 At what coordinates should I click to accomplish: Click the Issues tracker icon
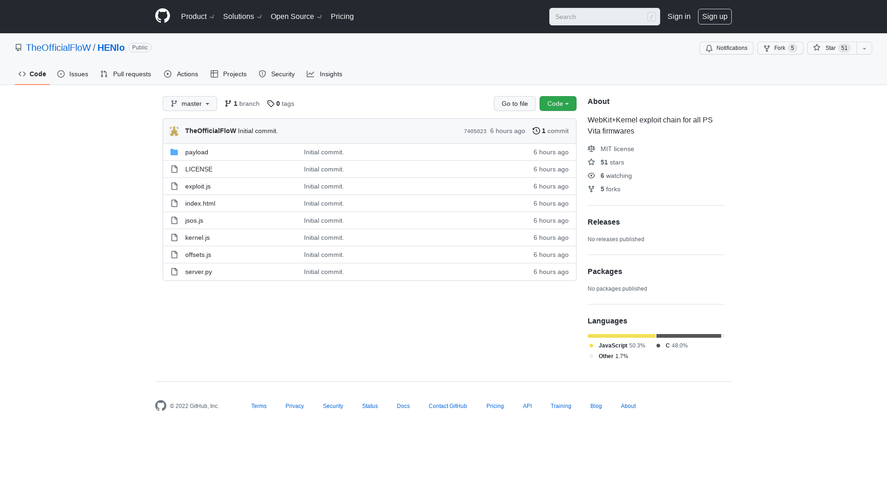(61, 74)
